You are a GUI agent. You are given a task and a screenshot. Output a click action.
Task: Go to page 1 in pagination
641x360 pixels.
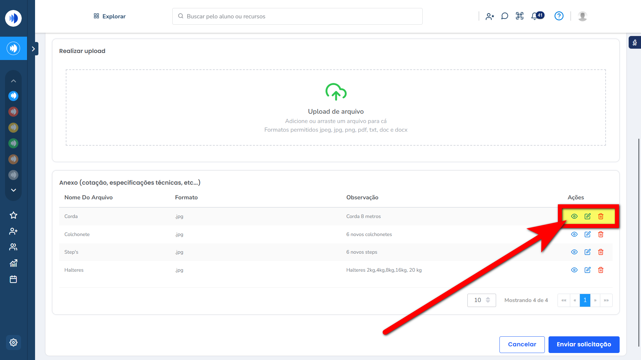[x=585, y=300]
